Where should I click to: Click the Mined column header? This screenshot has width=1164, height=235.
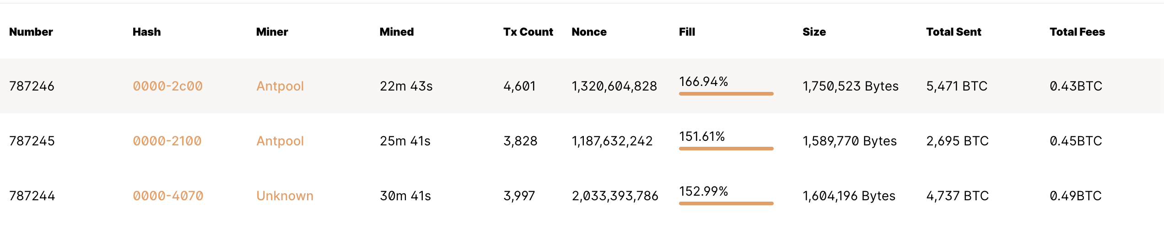pyautogui.click(x=397, y=32)
